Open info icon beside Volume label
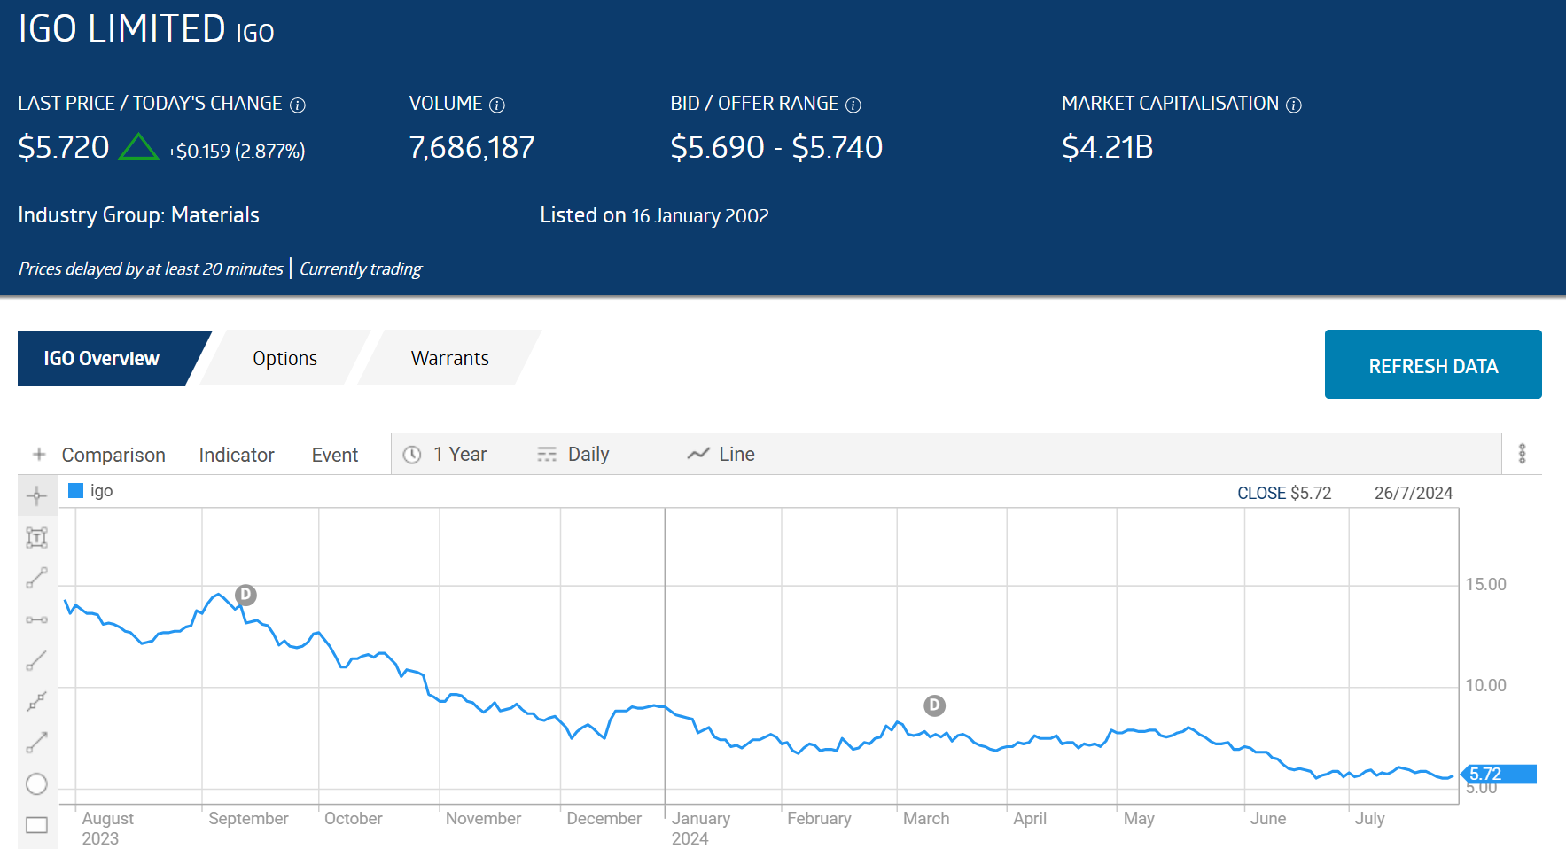1566x849 pixels. pos(497,105)
